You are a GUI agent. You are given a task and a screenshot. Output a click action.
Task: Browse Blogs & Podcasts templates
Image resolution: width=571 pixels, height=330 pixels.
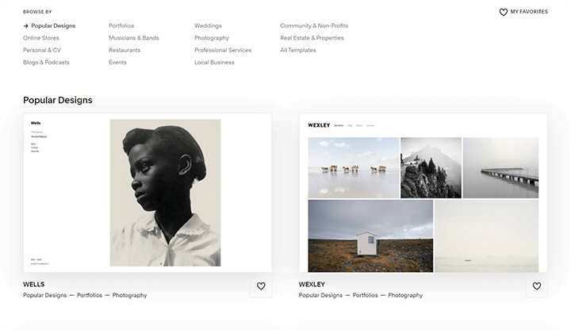pyautogui.click(x=46, y=63)
